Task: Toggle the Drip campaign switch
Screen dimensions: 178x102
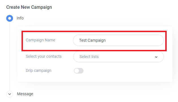Action: (79, 71)
